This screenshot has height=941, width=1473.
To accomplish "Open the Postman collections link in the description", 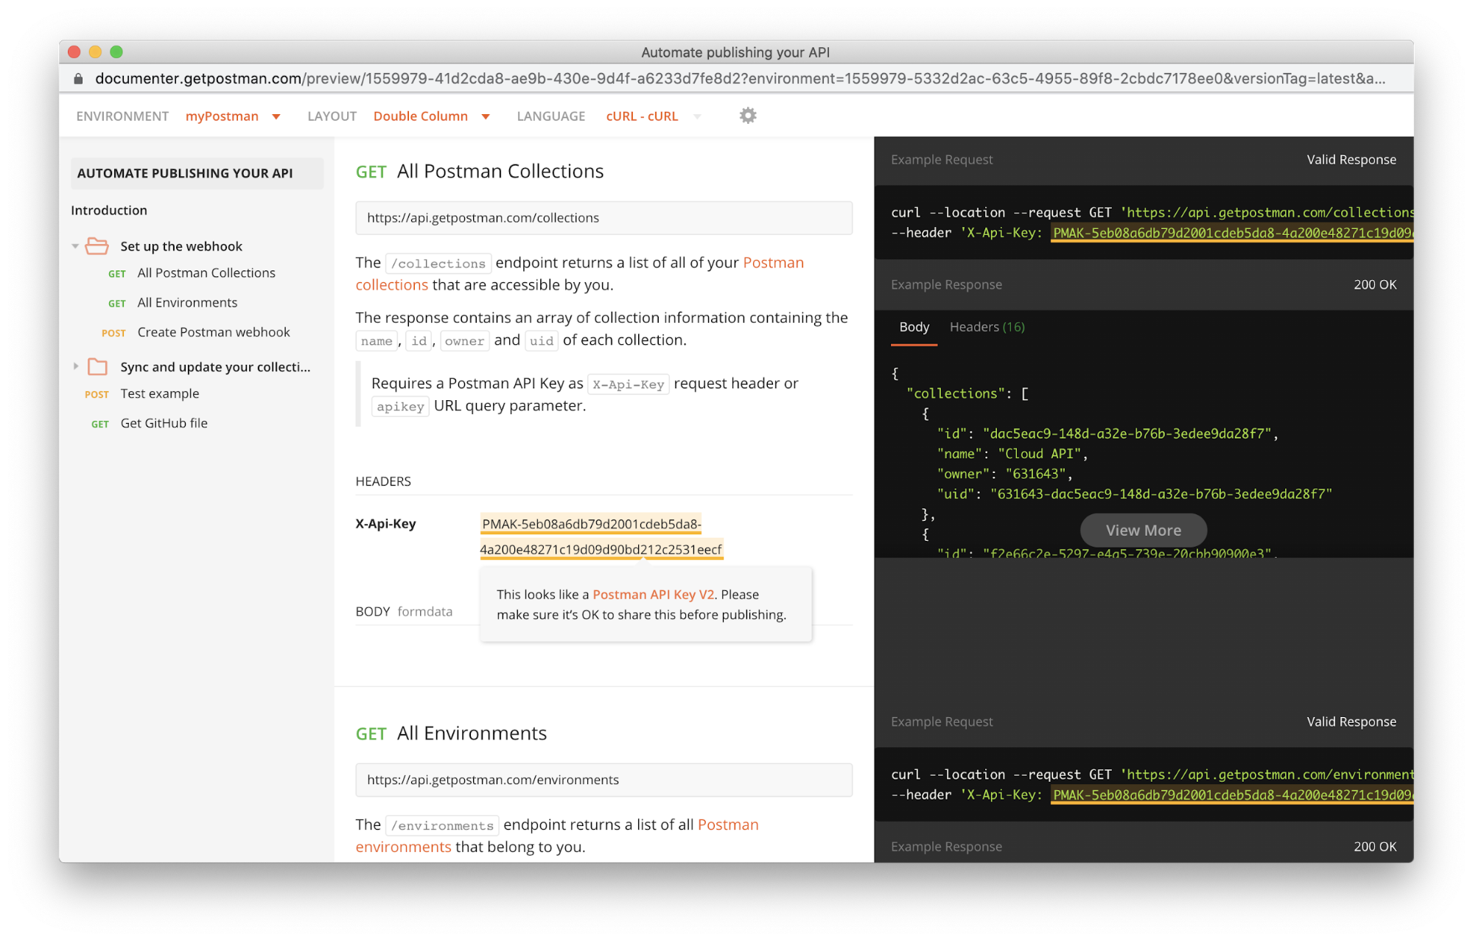I will (x=773, y=263).
